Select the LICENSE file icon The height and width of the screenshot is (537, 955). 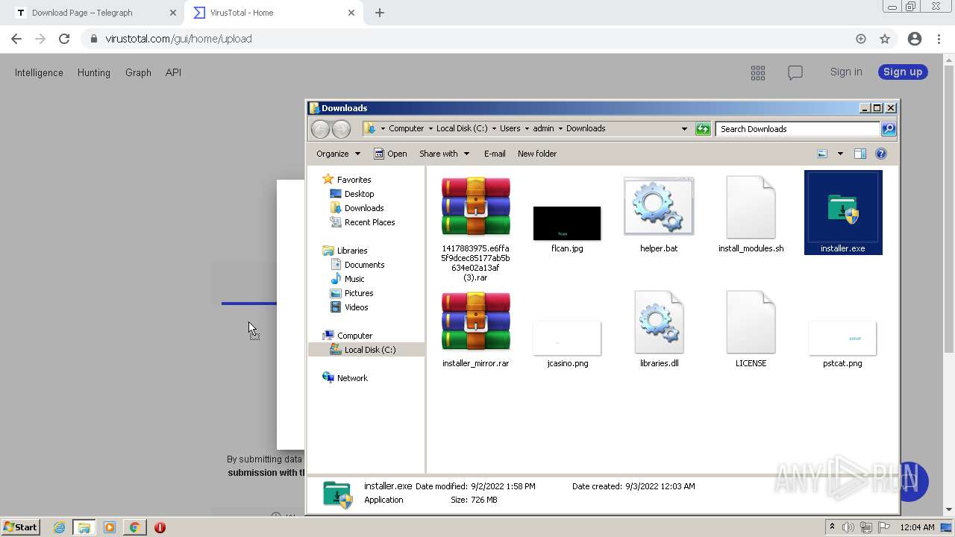click(x=751, y=322)
